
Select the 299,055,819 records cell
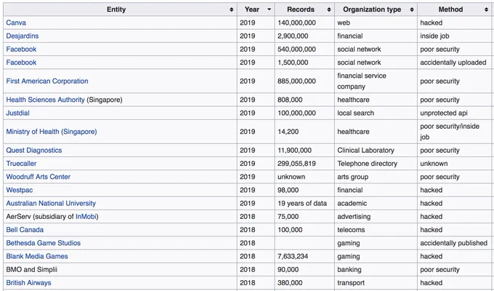coord(304,164)
